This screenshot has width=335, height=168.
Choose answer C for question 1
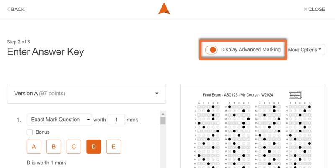pos(74,147)
